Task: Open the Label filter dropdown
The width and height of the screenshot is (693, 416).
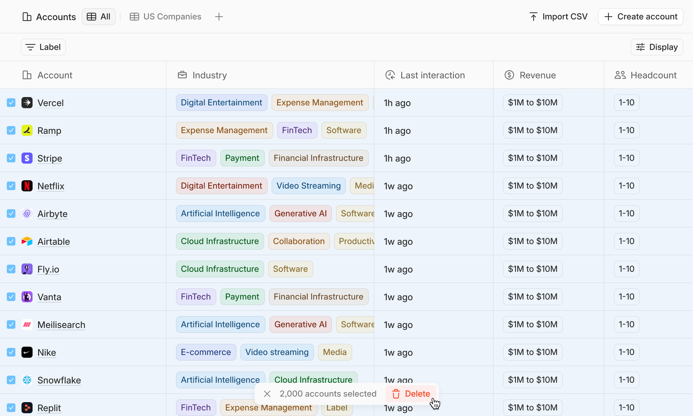Action: [x=43, y=47]
